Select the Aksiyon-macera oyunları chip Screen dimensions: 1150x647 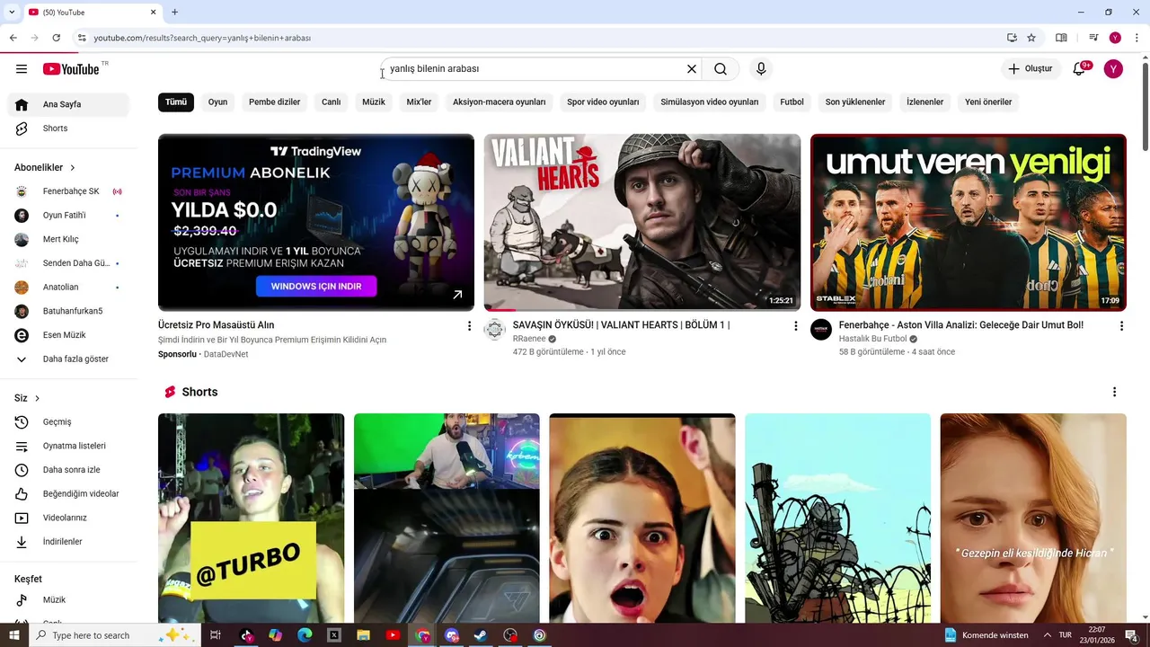coord(500,102)
